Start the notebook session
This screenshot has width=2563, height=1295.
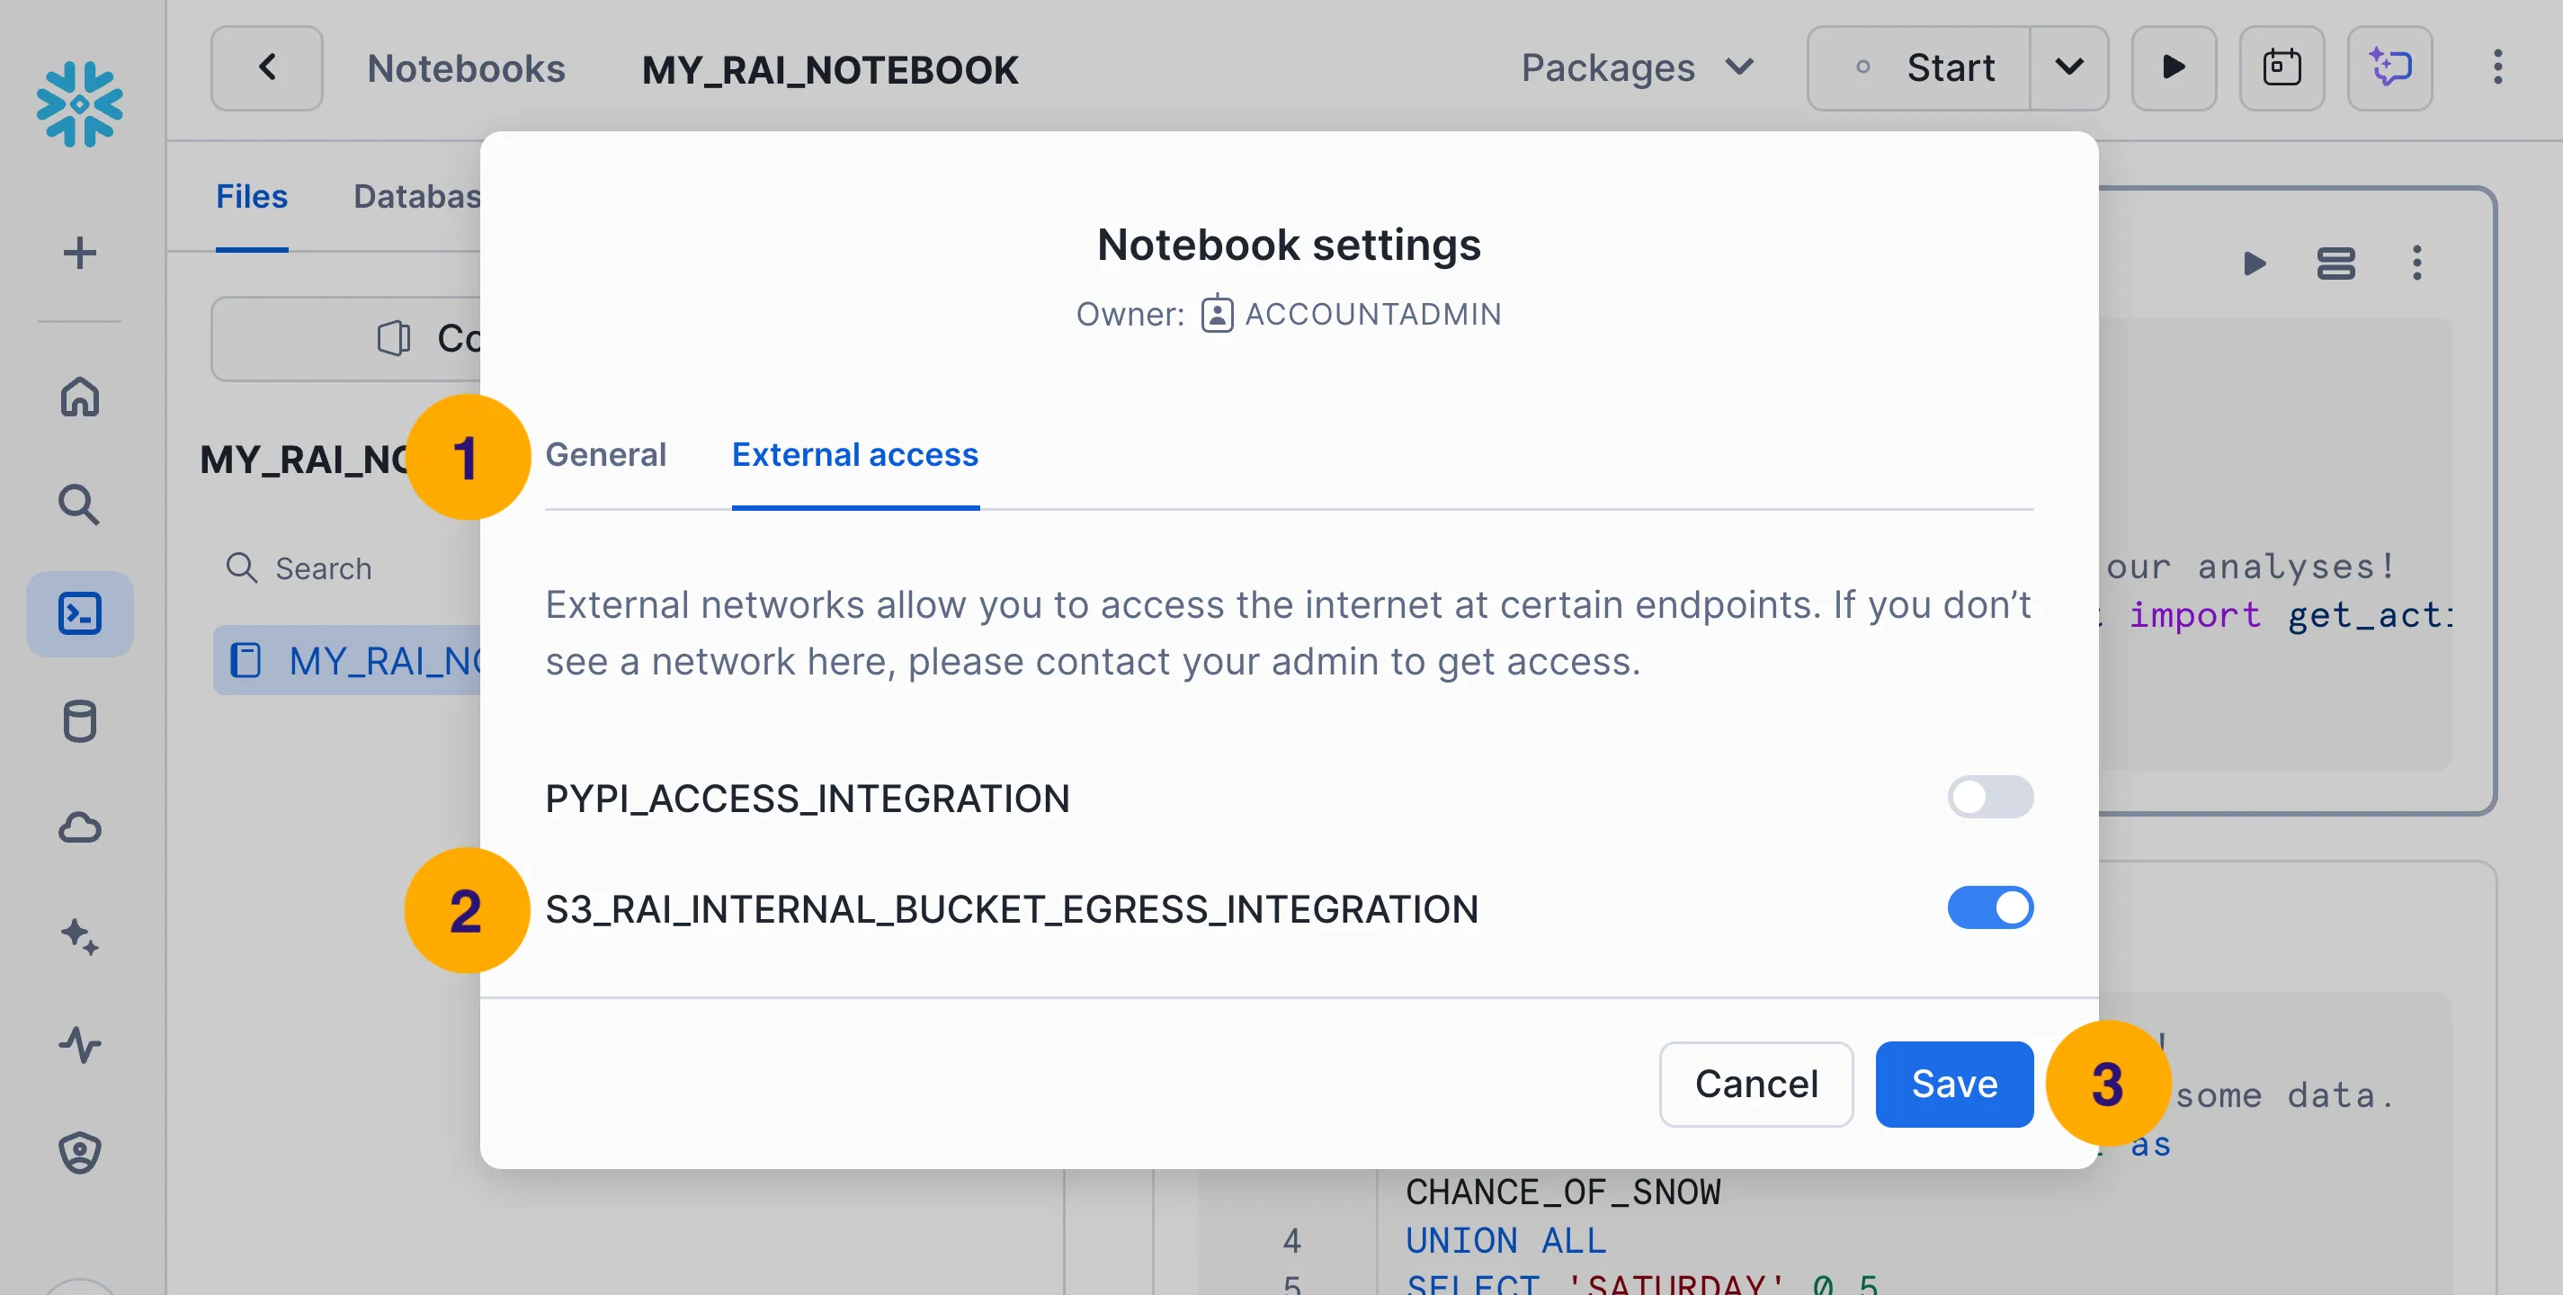click(1919, 67)
